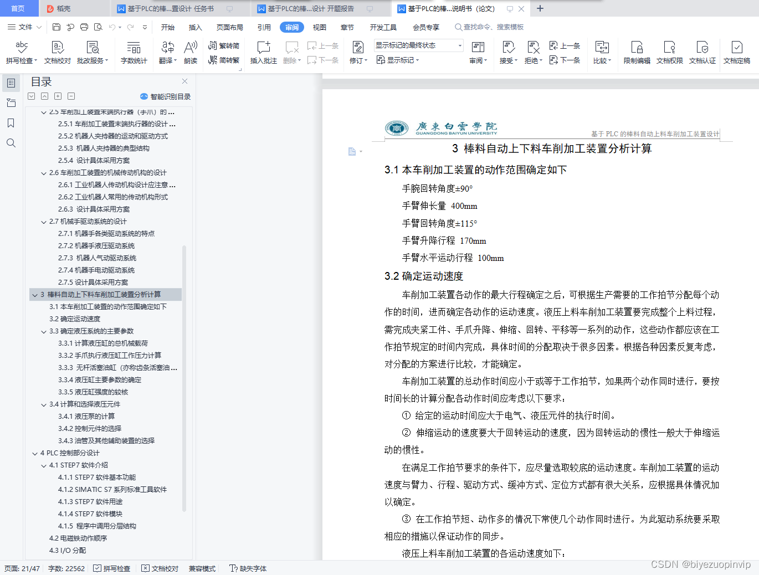Toggle 修订 track changes
The image size is (759, 575).
(358, 53)
